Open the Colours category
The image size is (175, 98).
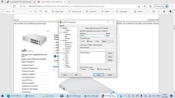tap(67, 51)
